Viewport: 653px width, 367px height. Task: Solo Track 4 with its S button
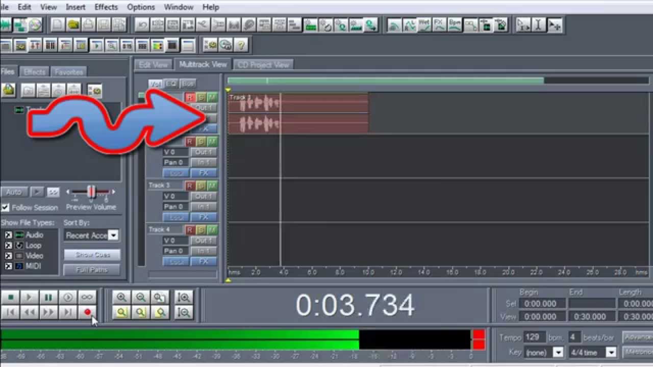[201, 230]
